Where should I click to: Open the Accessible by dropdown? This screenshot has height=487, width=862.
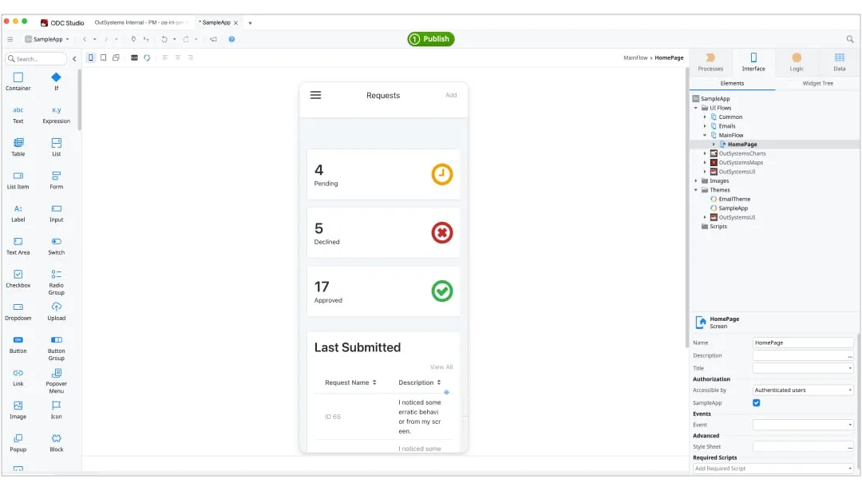(803, 390)
